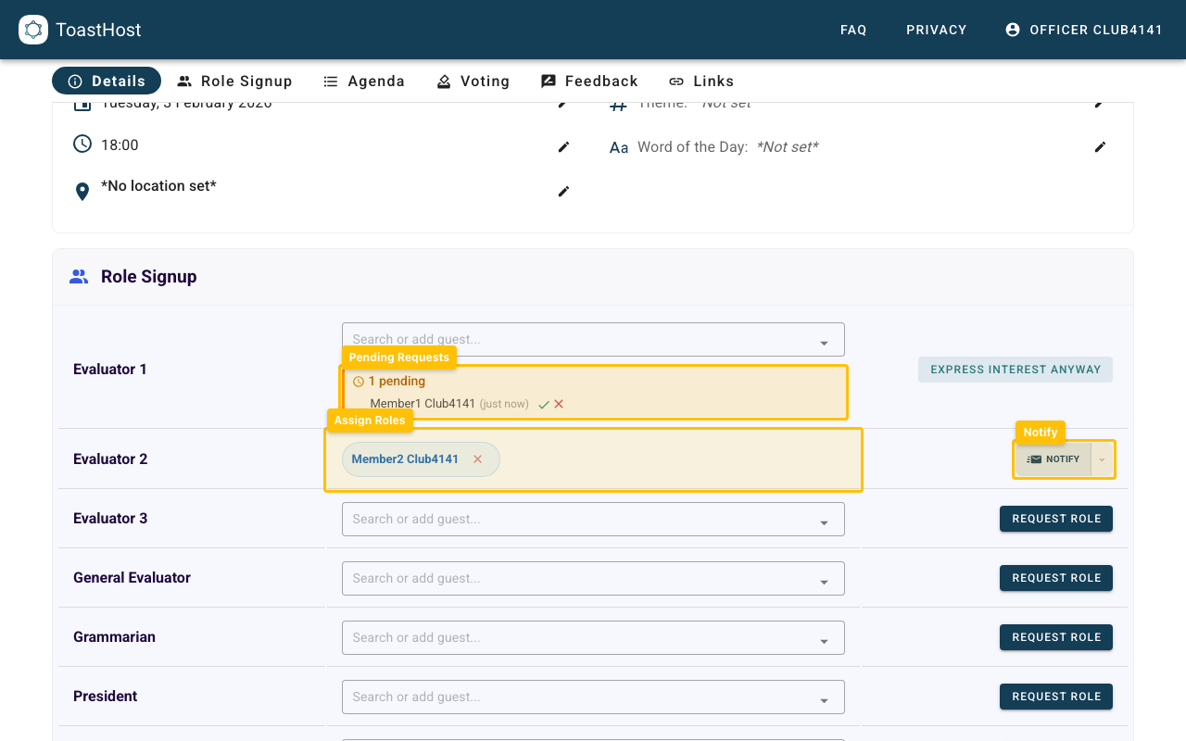
Task: Reject Member1's request using the red X
Action: pos(558,404)
